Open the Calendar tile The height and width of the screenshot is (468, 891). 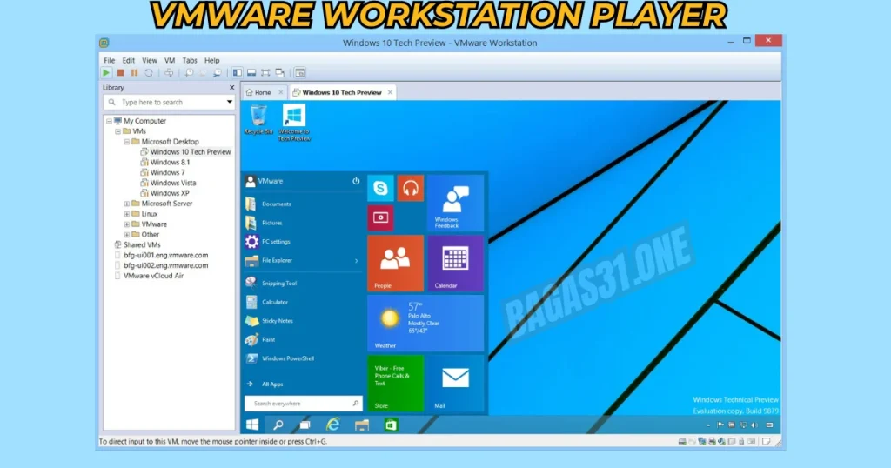[x=455, y=263]
